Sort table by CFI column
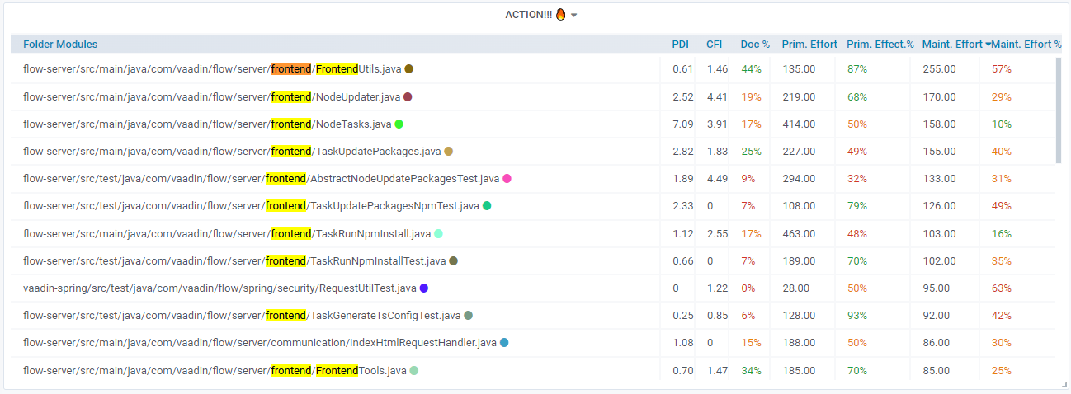The image size is (1071, 394). (714, 45)
